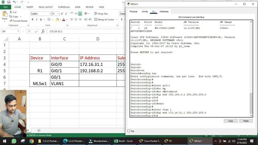Align cell text right
This screenshot has height=145, width=258.
pos(80,20)
